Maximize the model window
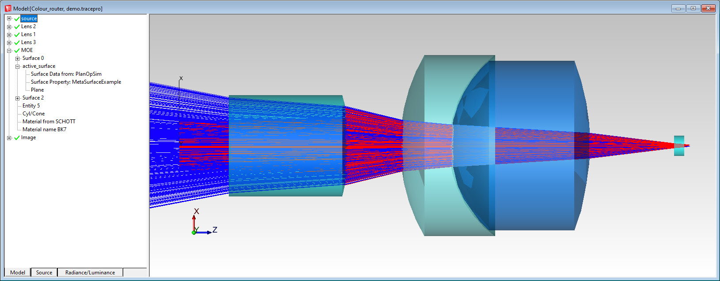 click(693, 8)
